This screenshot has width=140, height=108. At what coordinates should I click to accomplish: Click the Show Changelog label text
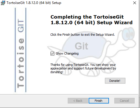67,53
